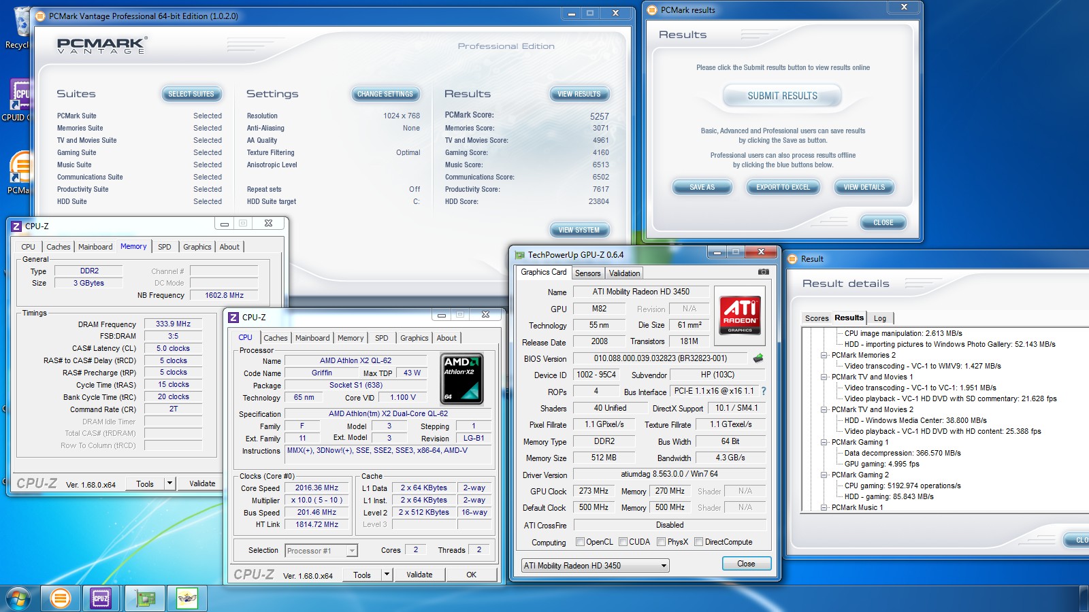The height and width of the screenshot is (612, 1089).
Task: Switch to Caches tab in front CPU-Z
Action: pyautogui.click(x=276, y=338)
